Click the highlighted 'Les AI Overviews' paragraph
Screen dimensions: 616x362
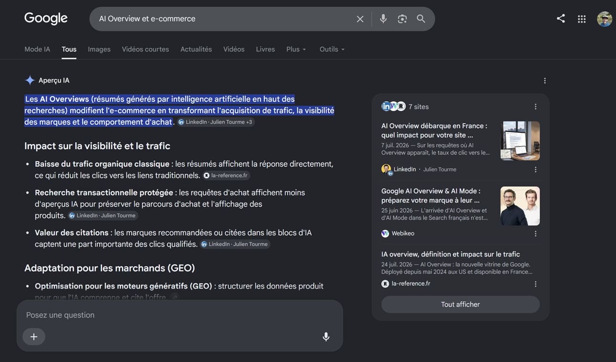click(179, 110)
